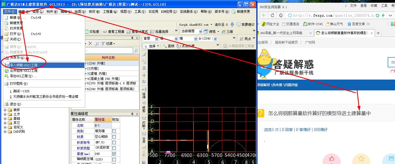Click the 三维 3D view icon
Image resolution: width=395 pixels, height=164 pixels.
click(224, 32)
